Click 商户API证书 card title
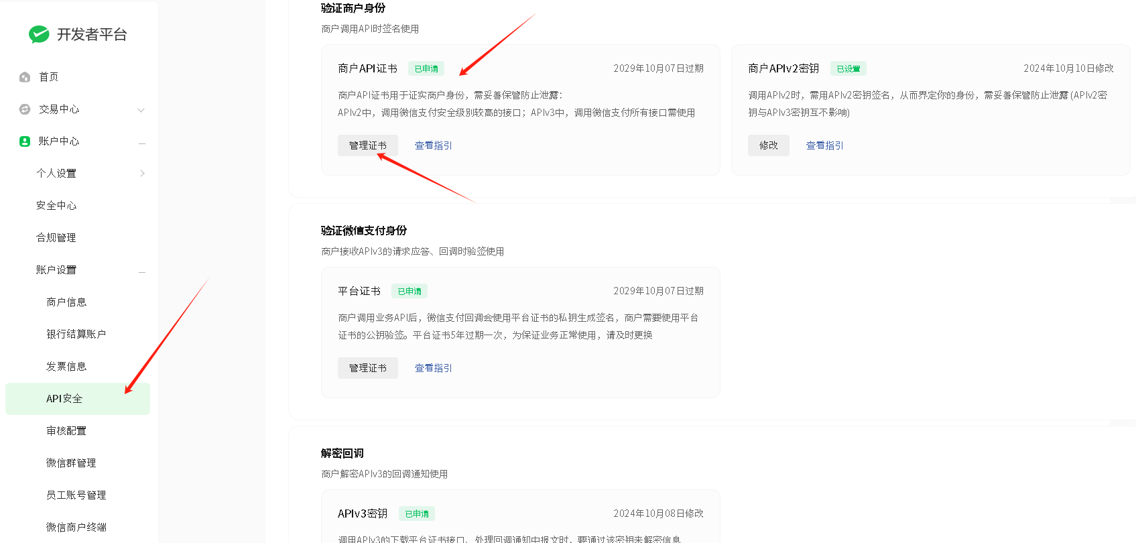The height and width of the screenshot is (543, 1136). click(x=368, y=68)
